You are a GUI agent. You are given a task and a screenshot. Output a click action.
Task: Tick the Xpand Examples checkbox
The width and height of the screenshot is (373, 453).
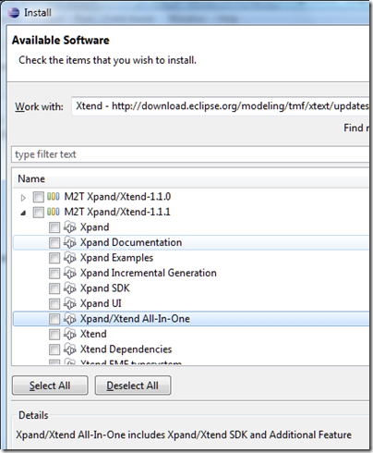[x=54, y=258]
